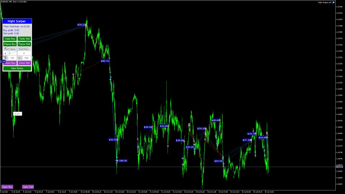Viewport: 345px width, 194px height.
Task: Click the Trade Buy button
Action: [x=10, y=39]
